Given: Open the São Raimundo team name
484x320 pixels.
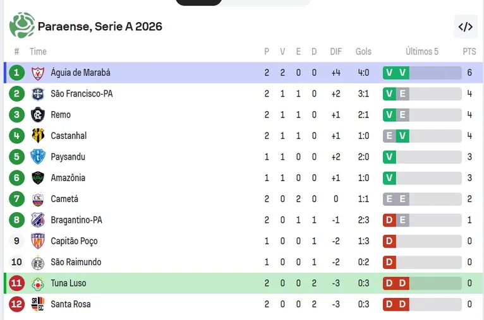Looking at the screenshot, I should click(x=76, y=262).
